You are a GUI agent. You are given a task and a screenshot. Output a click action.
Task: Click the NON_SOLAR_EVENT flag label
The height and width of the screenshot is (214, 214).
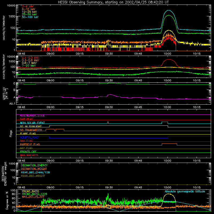point(32,123)
